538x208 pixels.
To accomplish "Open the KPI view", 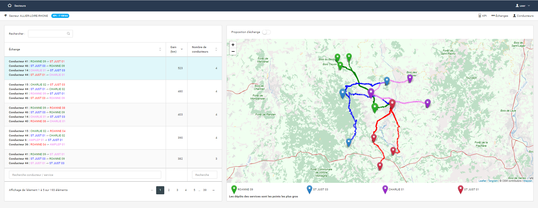I will point(482,16).
